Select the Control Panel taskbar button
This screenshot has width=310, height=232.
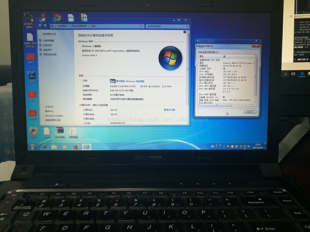[x=87, y=147]
